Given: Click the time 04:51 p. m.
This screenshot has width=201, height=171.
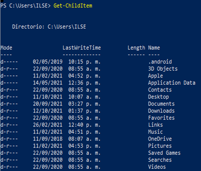Looking at the screenshot, I should 84,132.
